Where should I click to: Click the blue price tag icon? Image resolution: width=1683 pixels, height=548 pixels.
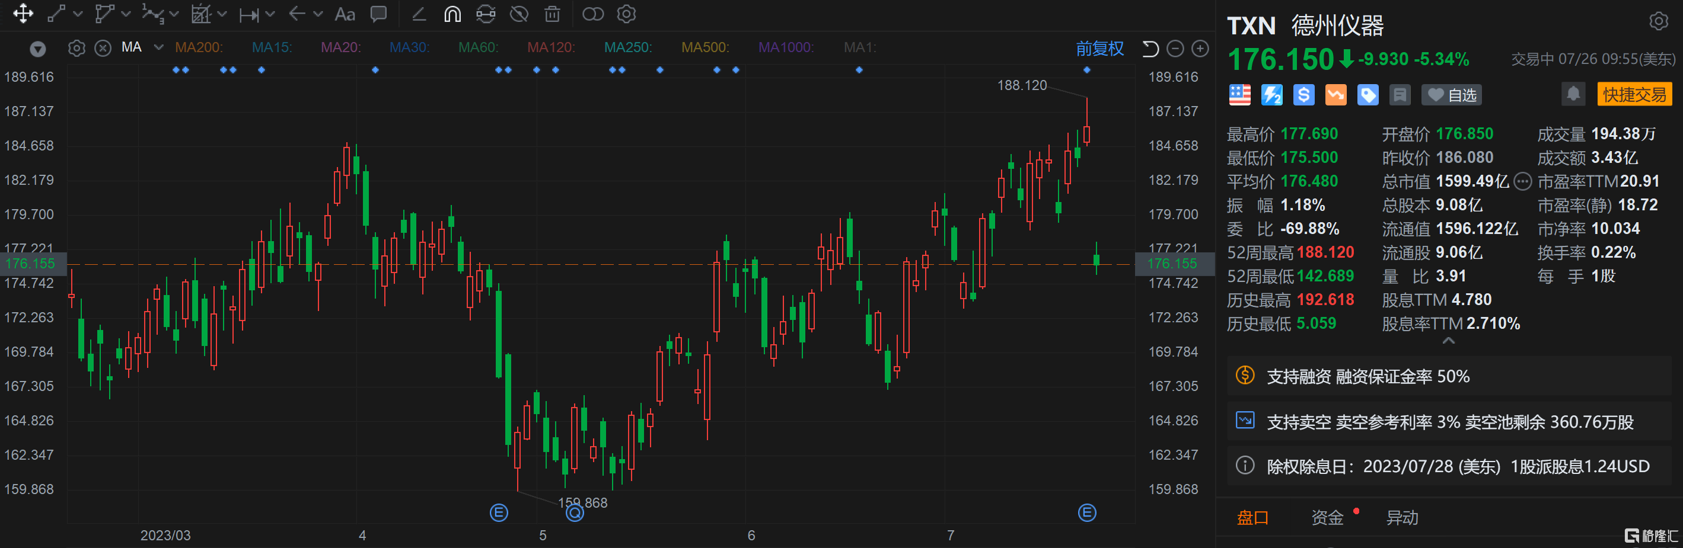point(1368,95)
